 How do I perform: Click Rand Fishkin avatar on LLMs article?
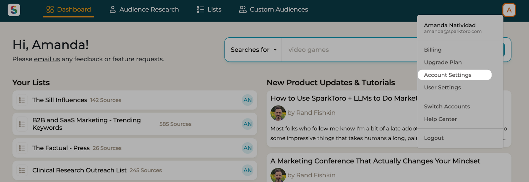pos(278,113)
